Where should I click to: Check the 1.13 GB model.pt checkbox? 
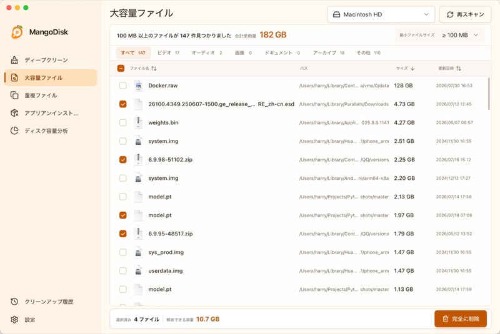(122, 289)
